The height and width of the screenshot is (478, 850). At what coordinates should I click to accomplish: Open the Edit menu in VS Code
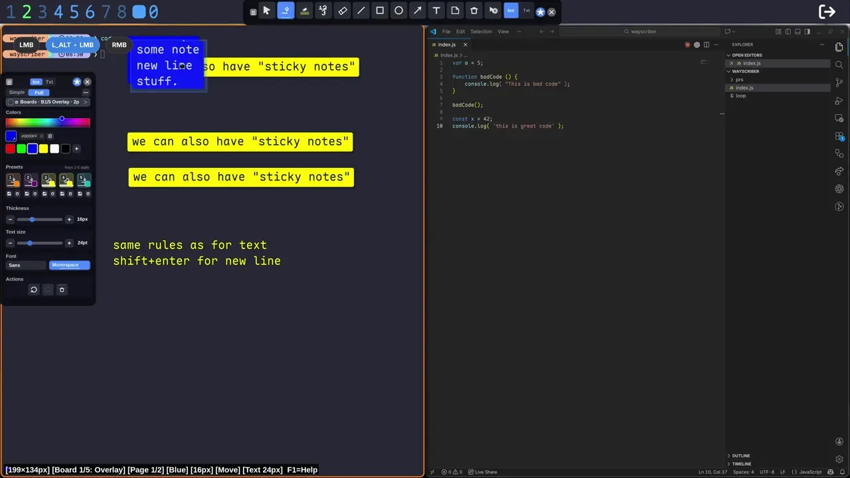[460, 31]
